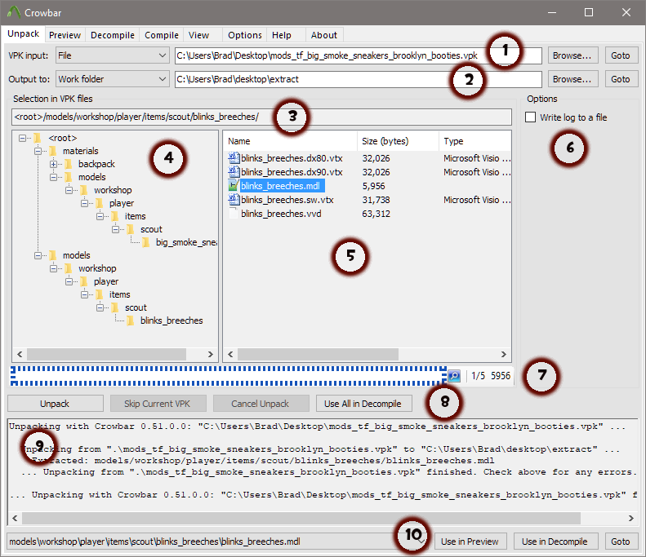Open the About tab
646x557 pixels.
click(x=324, y=35)
